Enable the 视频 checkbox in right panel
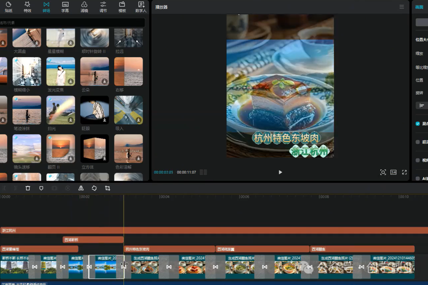This screenshot has width=428, height=285. (418, 160)
